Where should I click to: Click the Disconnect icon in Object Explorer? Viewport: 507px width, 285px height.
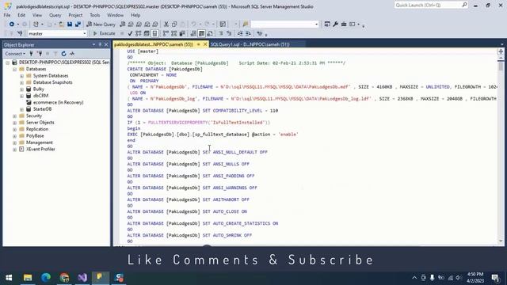tap(40, 54)
